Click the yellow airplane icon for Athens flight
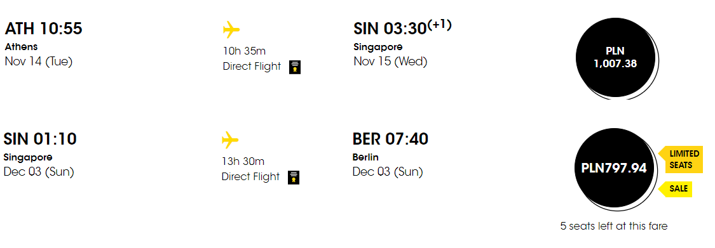The width and height of the screenshot is (715, 248). tap(231, 30)
